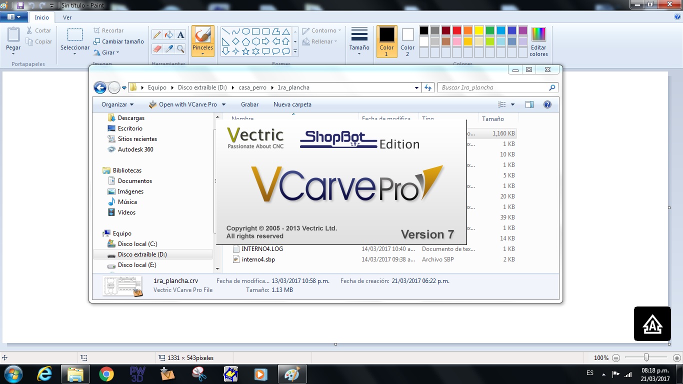The image size is (683, 384).
Task: Open Snipping Tool scissors taskbar icon
Action: click(x=199, y=373)
